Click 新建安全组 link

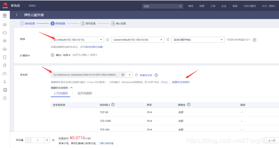146,75
